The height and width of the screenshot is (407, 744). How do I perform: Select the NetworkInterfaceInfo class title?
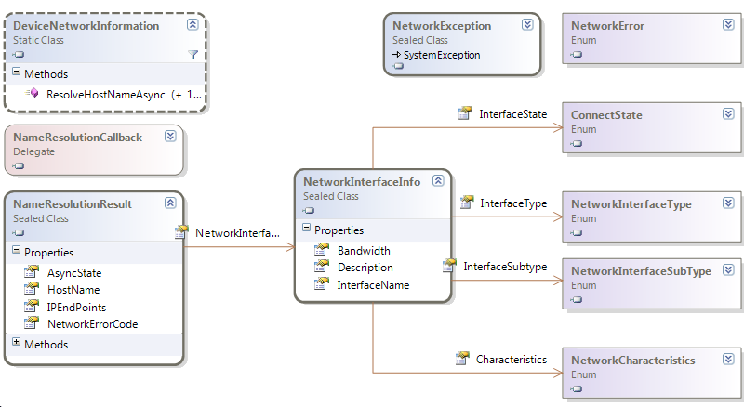[362, 182]
